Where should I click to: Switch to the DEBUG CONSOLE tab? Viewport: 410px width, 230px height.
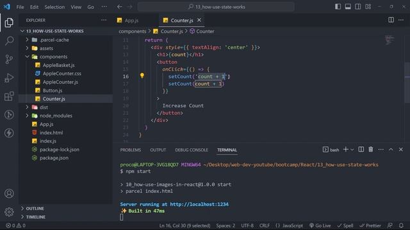tap(192, 150)
